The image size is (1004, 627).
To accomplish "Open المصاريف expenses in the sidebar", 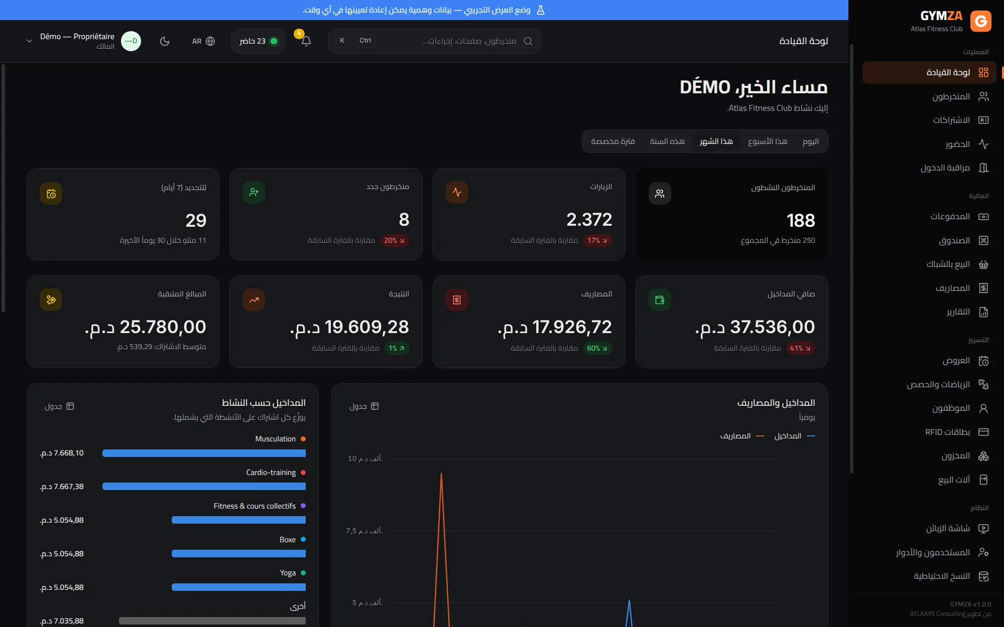I will (929, 288).
